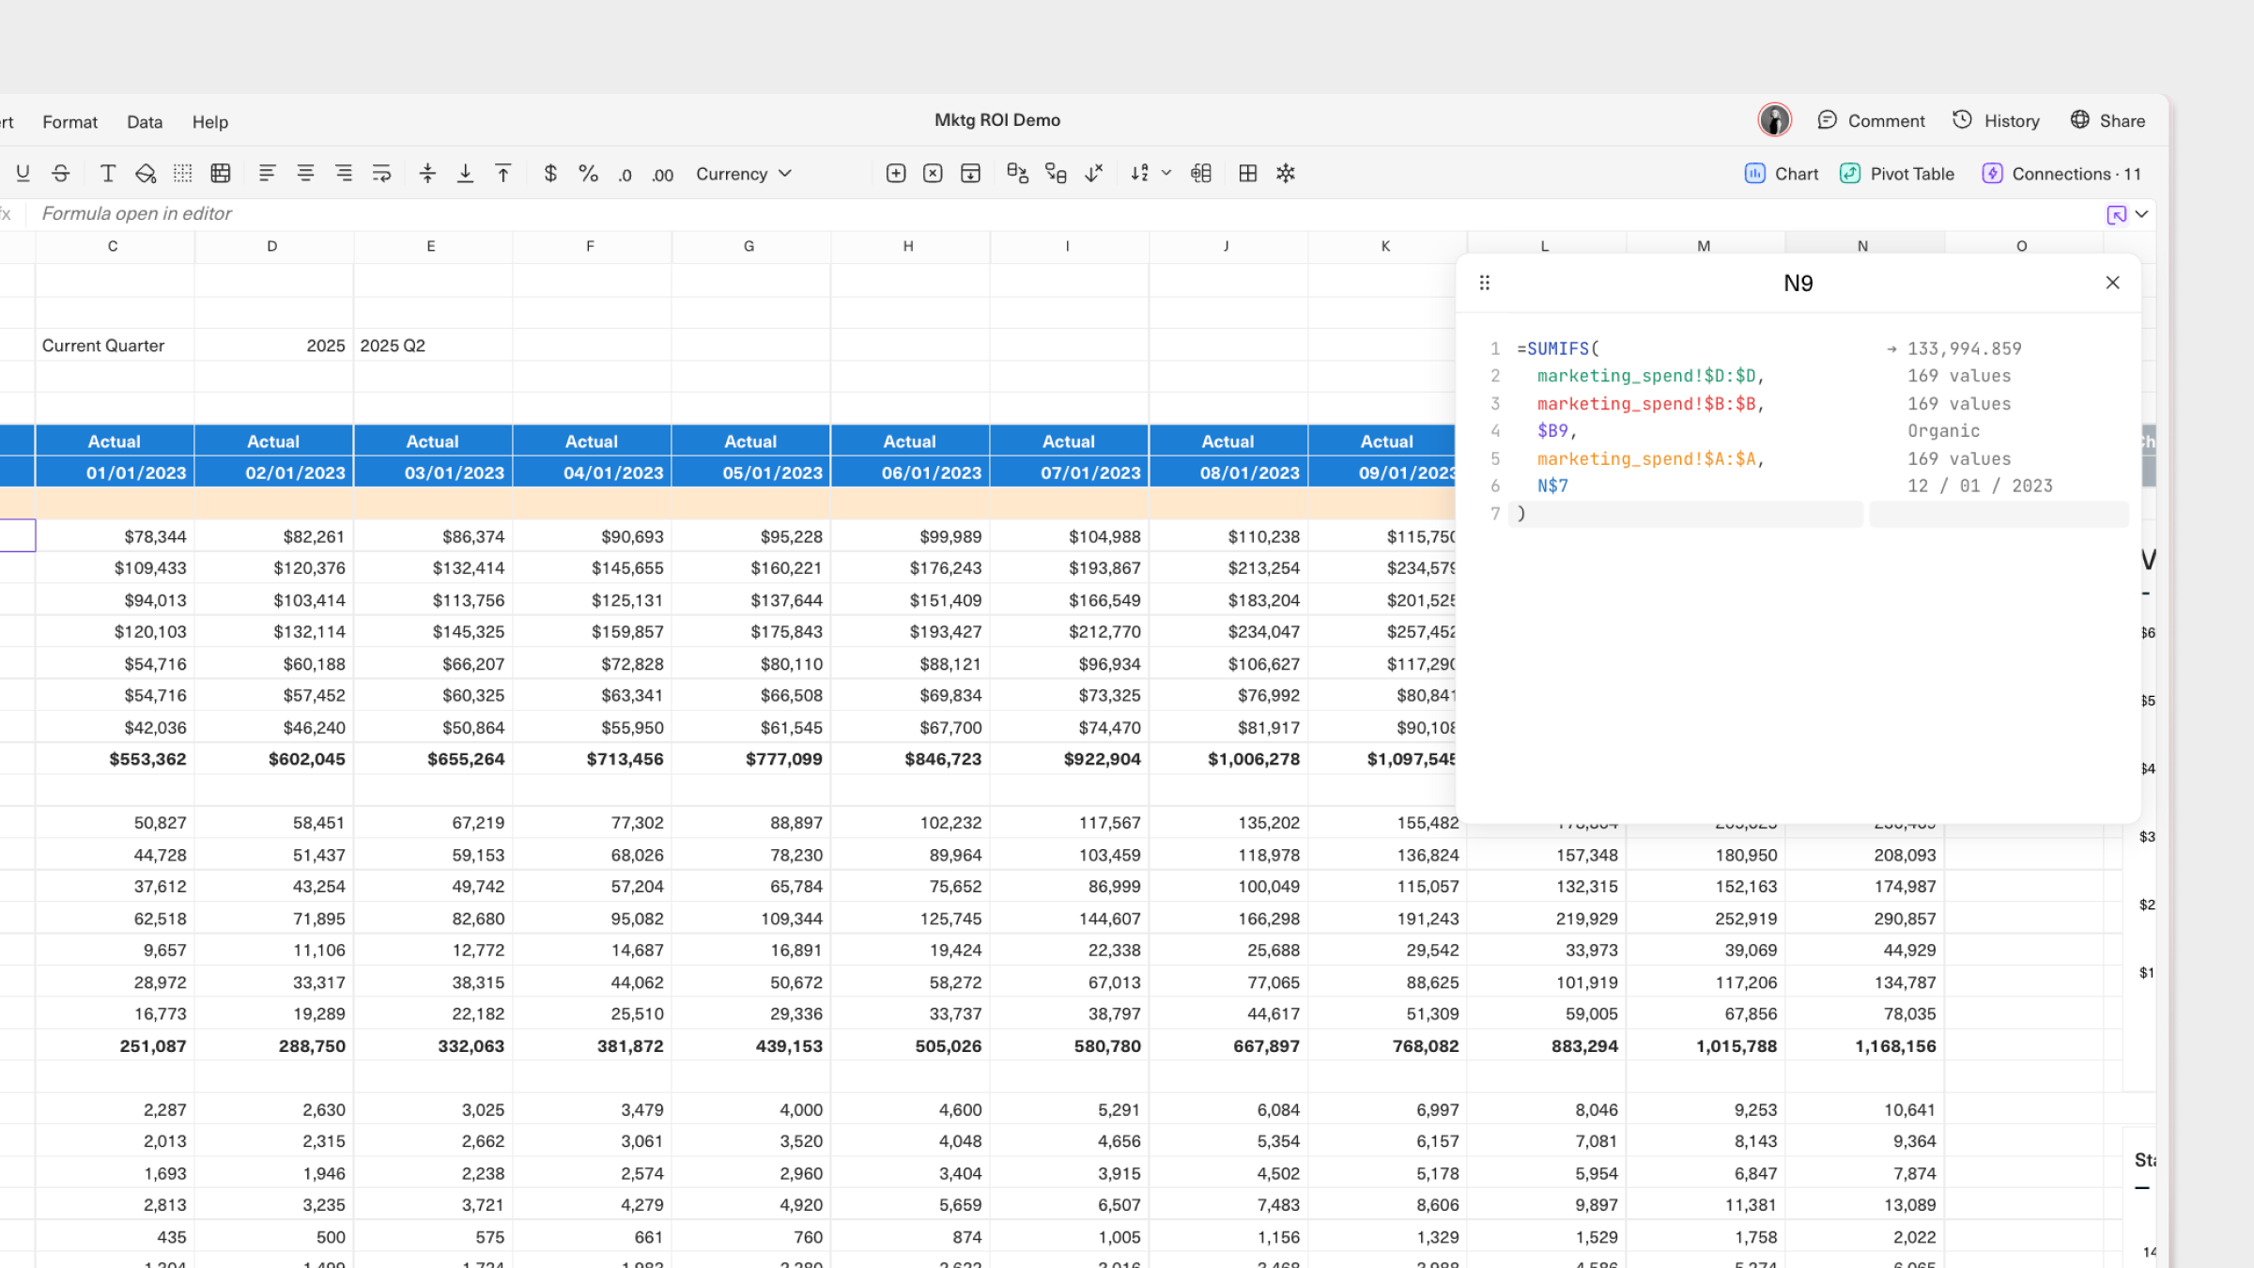Open the Currency number format dropdown
Viewport: 2254px width, 1268px height.
pos(744,174)
